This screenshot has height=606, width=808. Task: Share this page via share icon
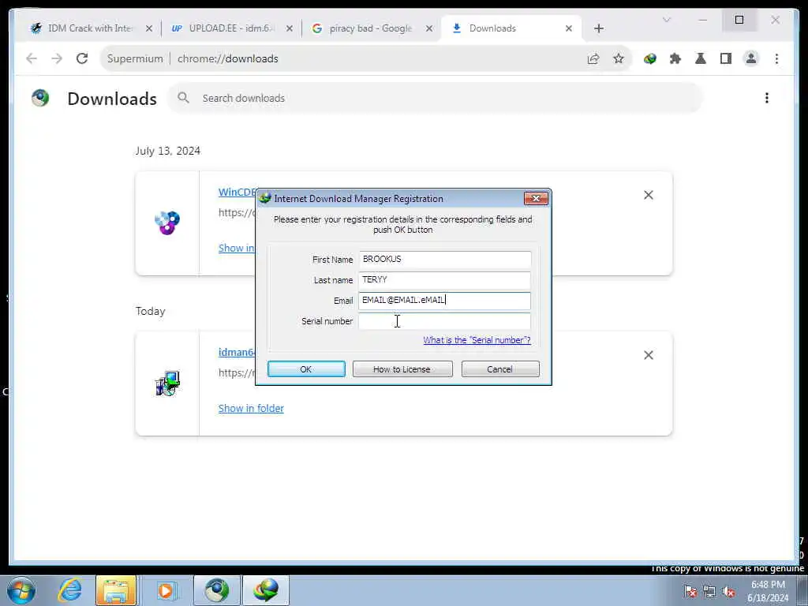(x=593, y=58)
